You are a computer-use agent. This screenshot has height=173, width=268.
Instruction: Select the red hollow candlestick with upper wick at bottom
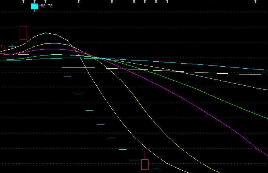coord(145,164)
